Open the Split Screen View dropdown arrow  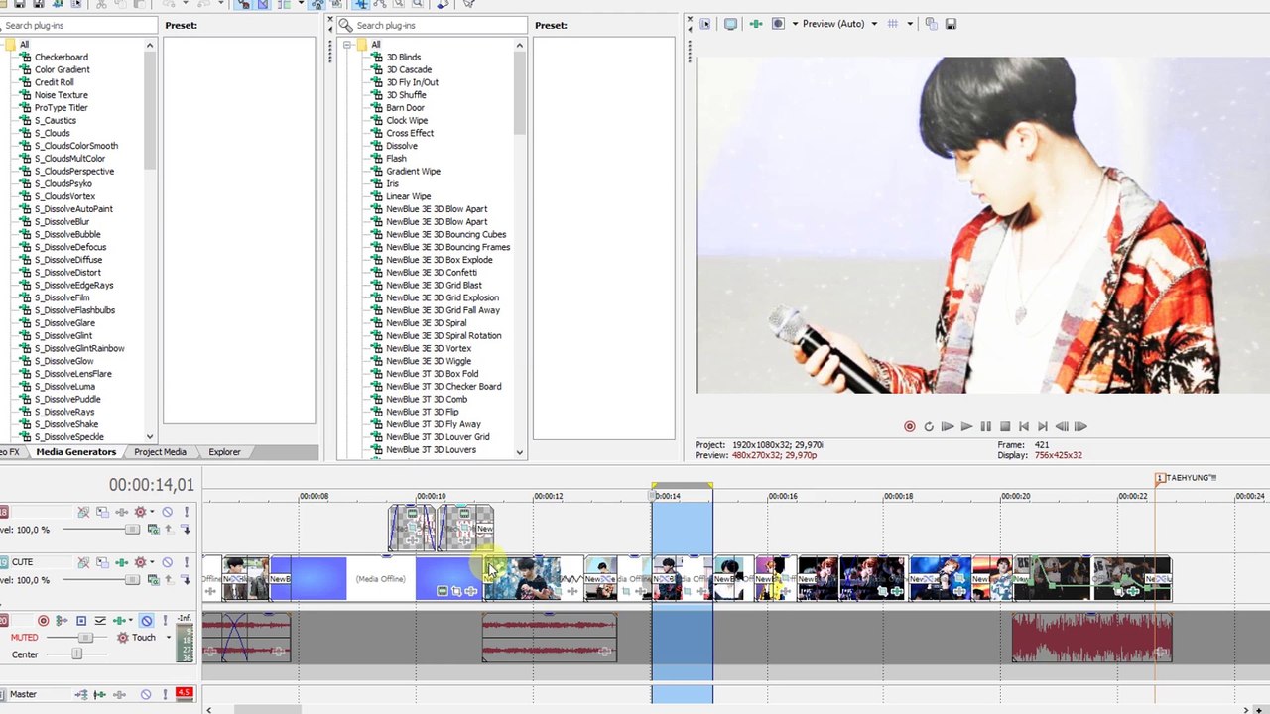click(795, 24)
